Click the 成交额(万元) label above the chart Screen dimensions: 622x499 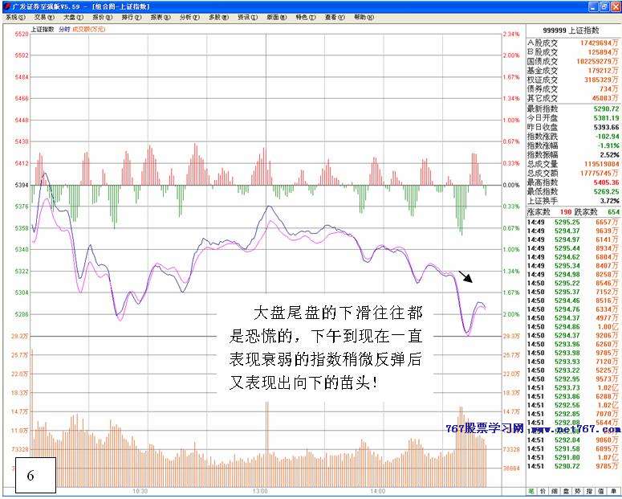point(88,30)
